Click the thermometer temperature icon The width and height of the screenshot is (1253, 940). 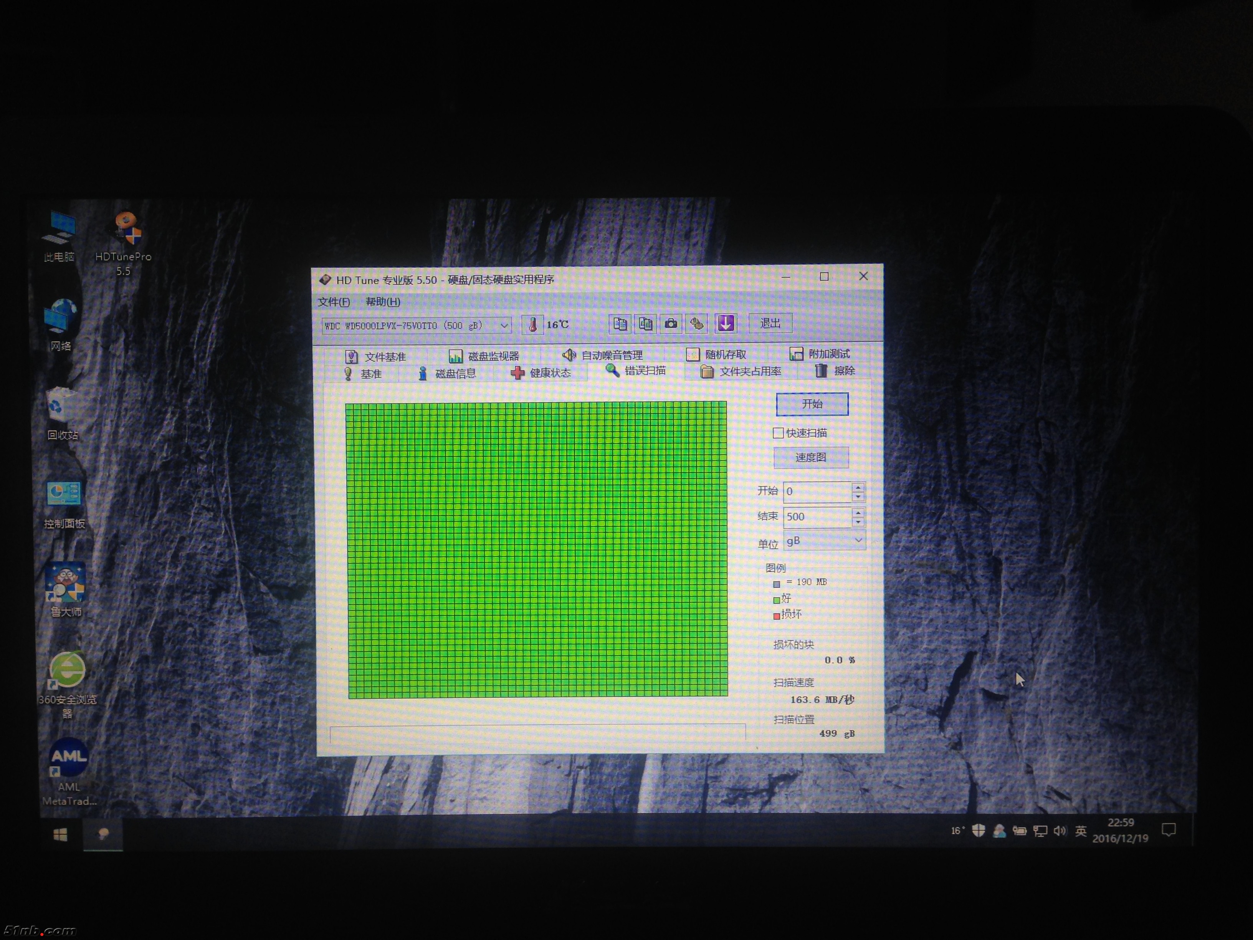(x=532, y=325)
